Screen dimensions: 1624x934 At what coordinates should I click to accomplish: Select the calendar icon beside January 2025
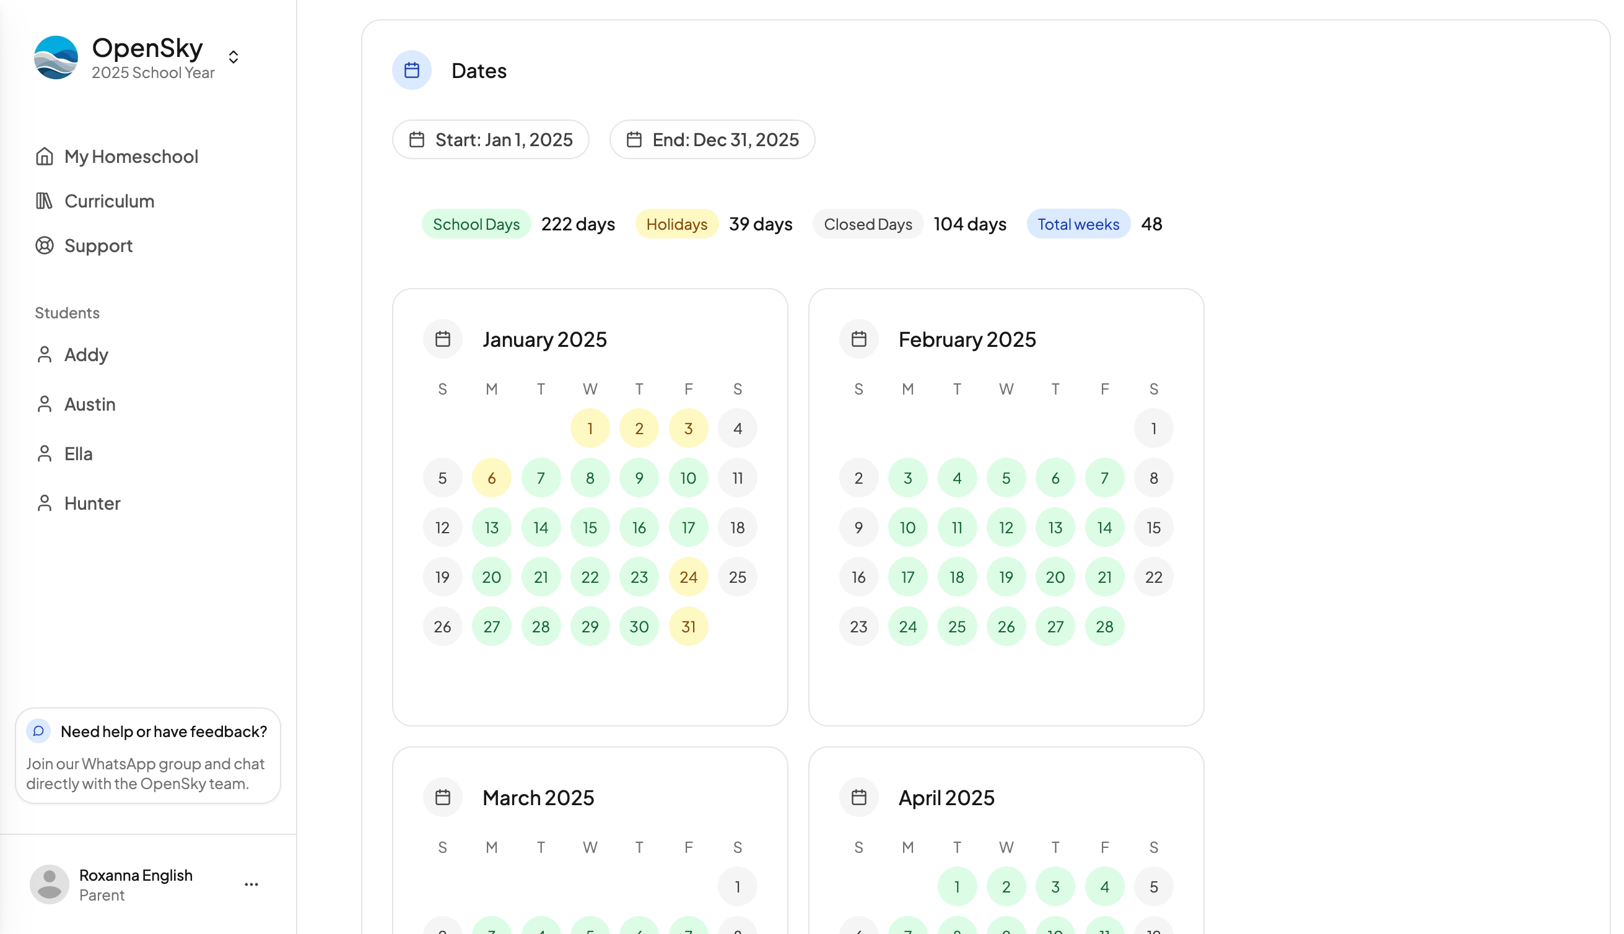point(442,339)
